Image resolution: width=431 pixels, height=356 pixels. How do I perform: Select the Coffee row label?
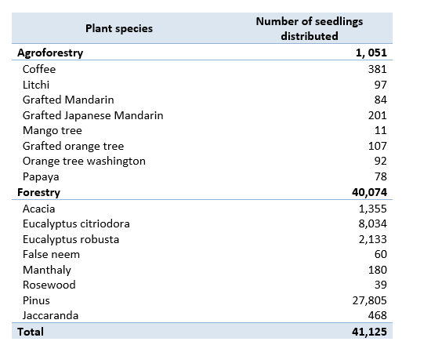pyautogui.click(x=39, y=69)
